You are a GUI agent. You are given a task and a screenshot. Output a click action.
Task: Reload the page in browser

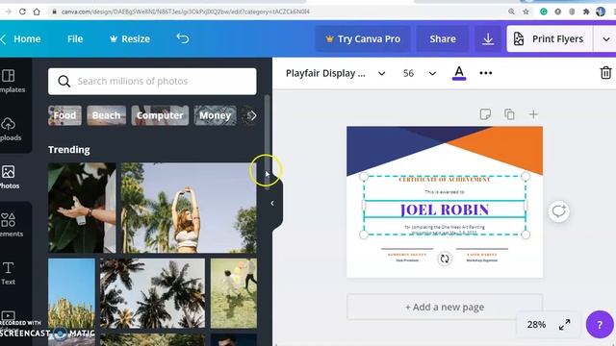coord(22,12)
